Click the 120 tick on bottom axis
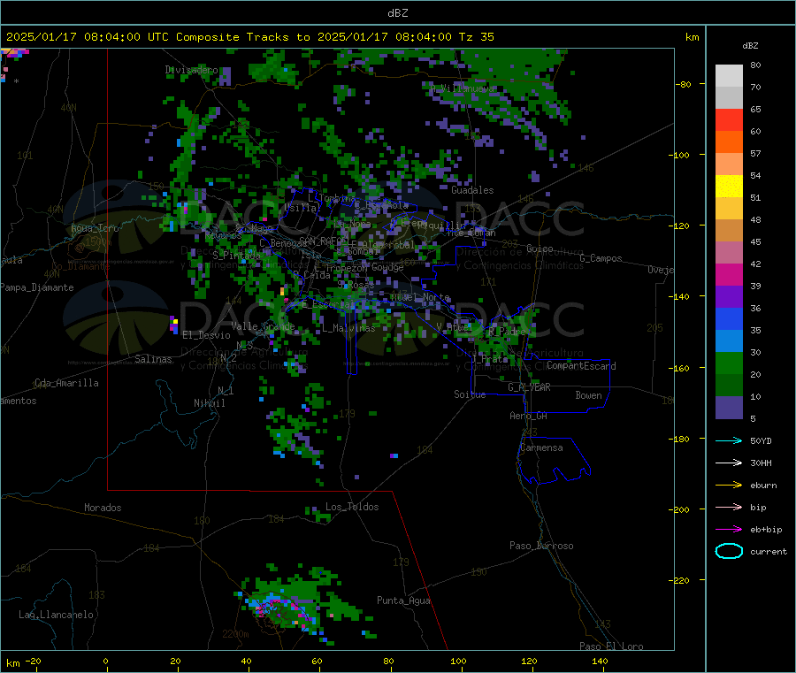The width and height of the screenshot is (796, 673). (529, 661)
